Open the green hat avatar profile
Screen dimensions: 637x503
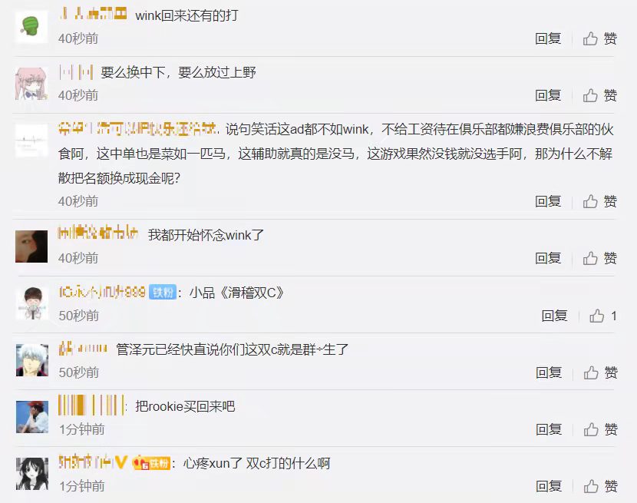click(31, 27)
